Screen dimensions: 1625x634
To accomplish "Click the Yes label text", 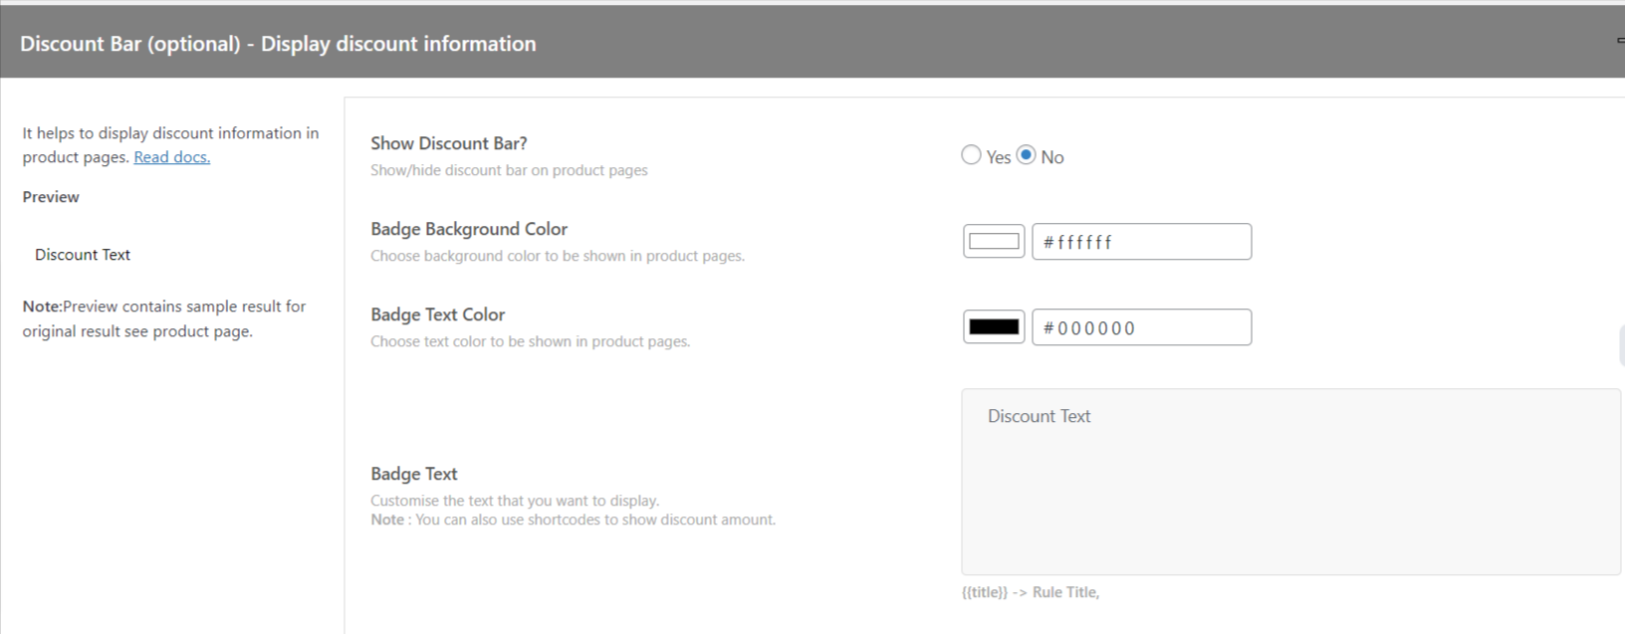I will (x=999, y=157).
